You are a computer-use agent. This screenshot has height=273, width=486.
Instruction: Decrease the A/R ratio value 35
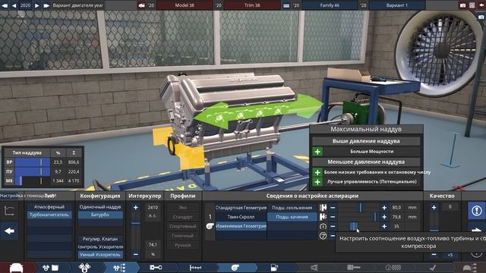333,226
